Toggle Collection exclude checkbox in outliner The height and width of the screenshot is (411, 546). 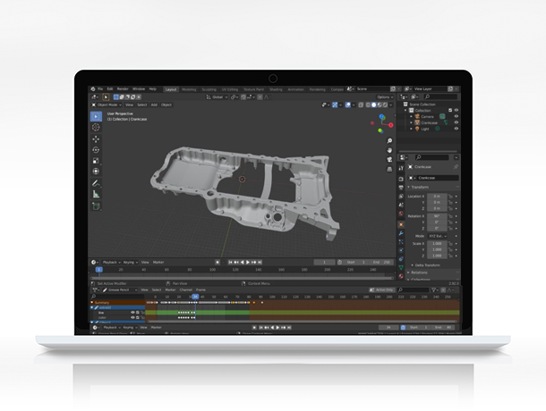pos(450,110)
